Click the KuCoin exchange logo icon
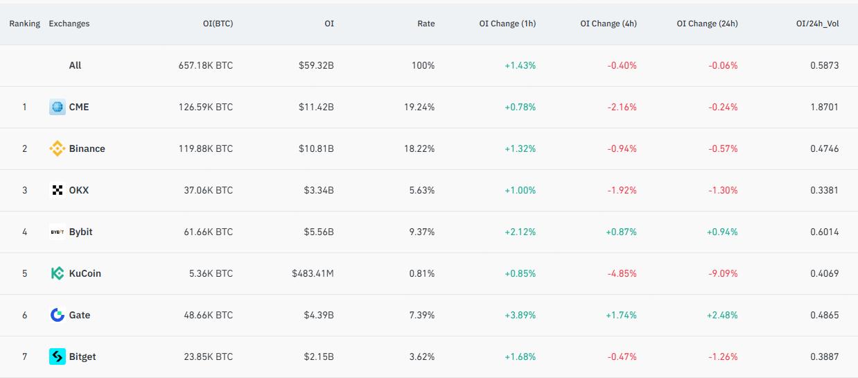The width and height of the screenshot is (858, 378). (x=58, y=273)
